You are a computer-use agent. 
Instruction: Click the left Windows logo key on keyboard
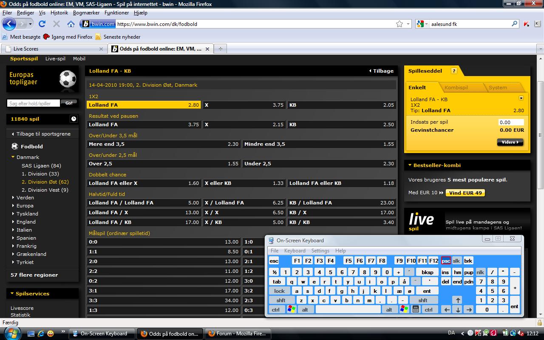(x=291, y=309)
